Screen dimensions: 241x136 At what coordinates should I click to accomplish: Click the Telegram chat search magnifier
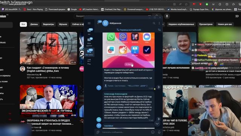click(154, 23)
